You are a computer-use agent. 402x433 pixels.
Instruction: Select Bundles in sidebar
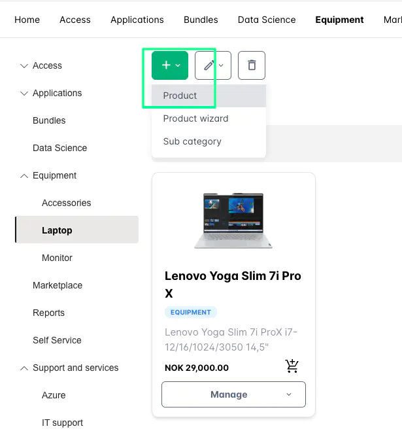click(x=49, y=120)
